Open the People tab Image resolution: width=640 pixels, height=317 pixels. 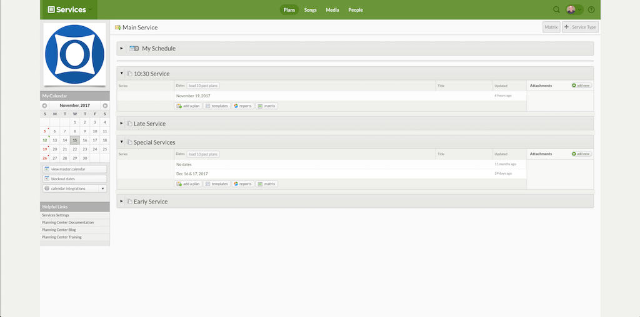(356, 10)
